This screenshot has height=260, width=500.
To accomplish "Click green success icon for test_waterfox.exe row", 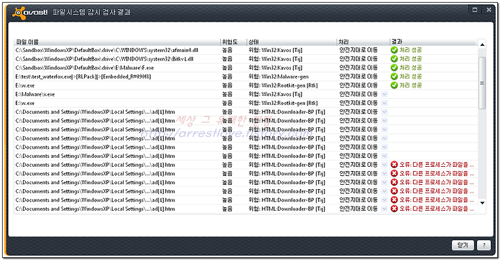I will point(394,76).
